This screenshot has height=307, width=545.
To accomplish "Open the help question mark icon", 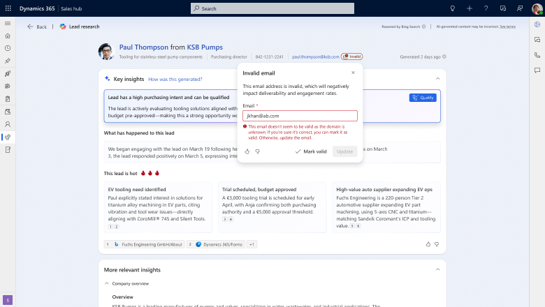I will 486,8.
